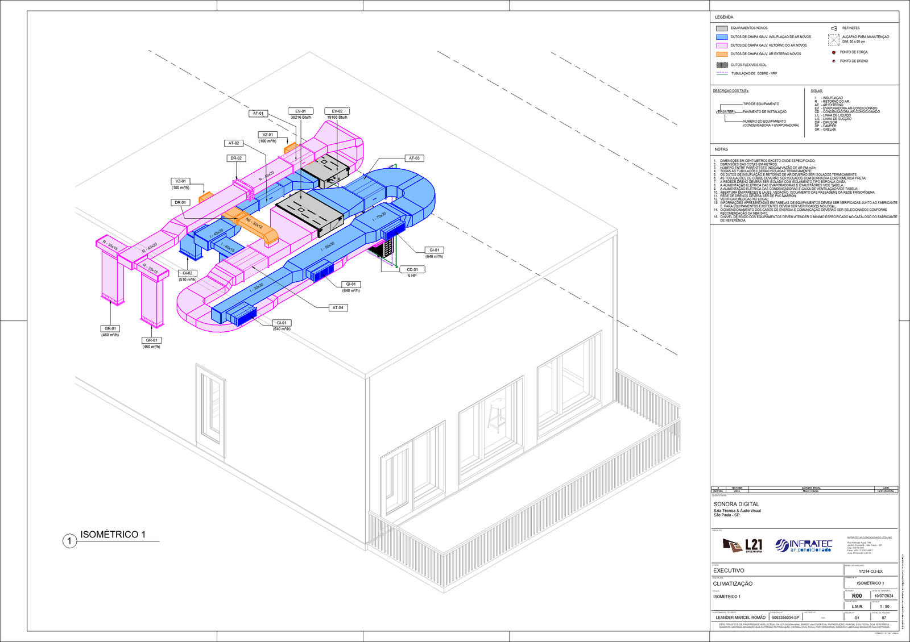Click the name LEANDER MARCEL ROMÃO
This screenshot has height=642, width=910.
click(x=741, y=618)
